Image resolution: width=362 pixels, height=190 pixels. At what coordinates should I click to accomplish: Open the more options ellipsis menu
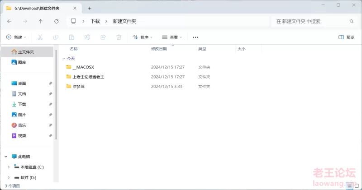(x=195, y=37)
